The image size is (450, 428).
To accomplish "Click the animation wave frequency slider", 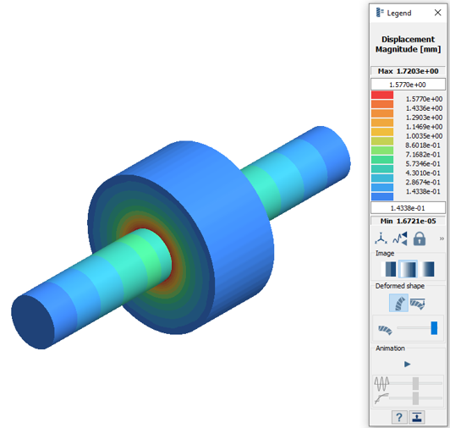I will point(415,383).
